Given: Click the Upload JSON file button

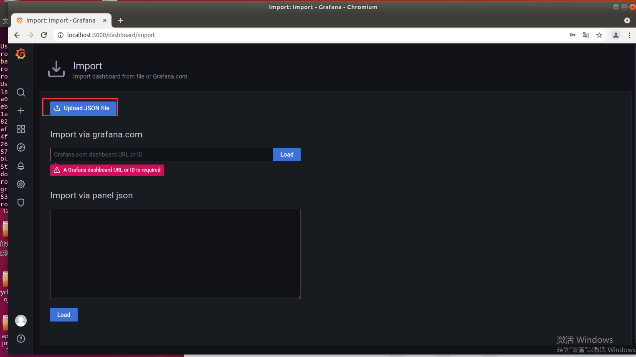Looking at the screenshot, I should [x=83, y=108].
